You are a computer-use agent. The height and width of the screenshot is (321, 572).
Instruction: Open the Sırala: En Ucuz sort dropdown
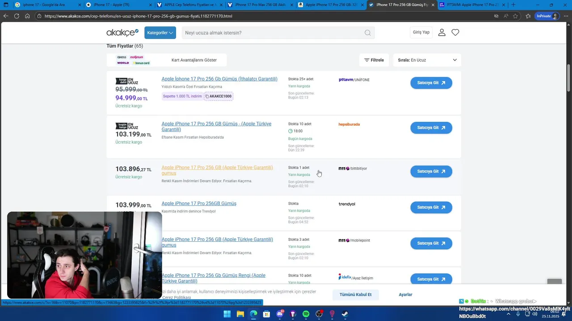coord(427,60)
